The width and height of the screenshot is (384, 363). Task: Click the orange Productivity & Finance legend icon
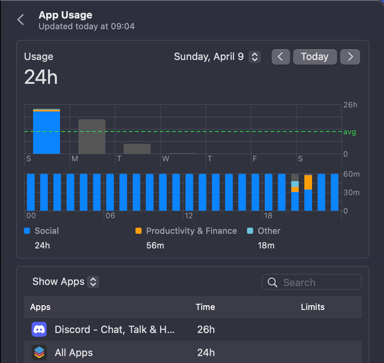[139, 231]
